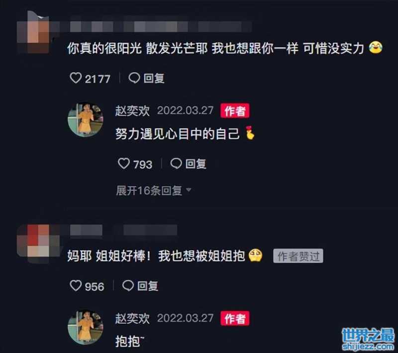This screenshot has height=353, width=398.
Task: Like the comment with 2177 likes
Action: (x=76, y=78)
